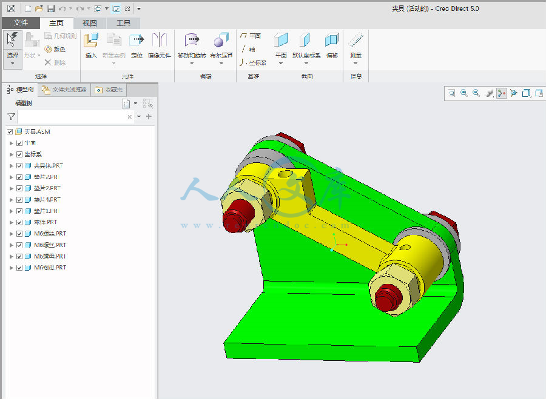Open the 文件 (File) menu tab
Screen dimensions: 546x399
tap(21, 23)
